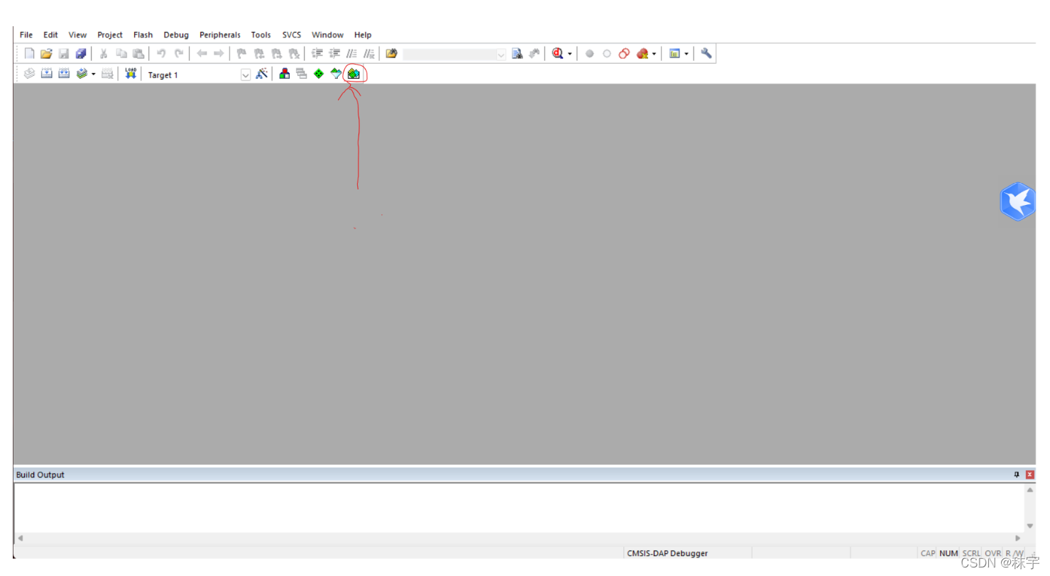Open Manage Project Items colored blocks icon
The height and width of the screenshot is (576, 1050).
pos(285,74)
